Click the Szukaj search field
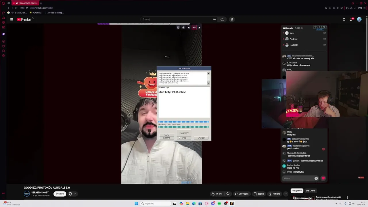 [x=177, y=19]
